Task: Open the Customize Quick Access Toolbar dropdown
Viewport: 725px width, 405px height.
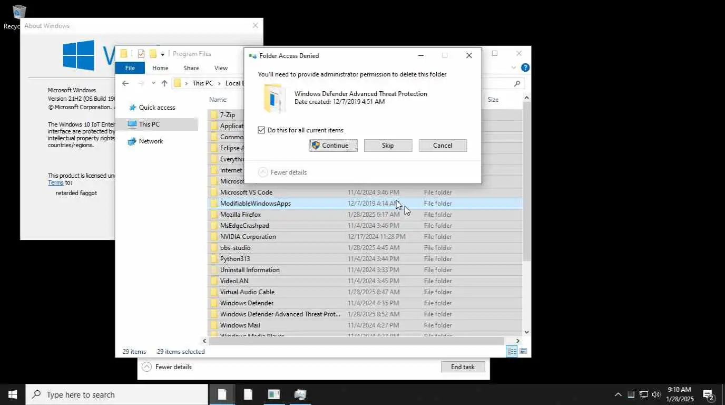Action: click(x=163, y=54)
